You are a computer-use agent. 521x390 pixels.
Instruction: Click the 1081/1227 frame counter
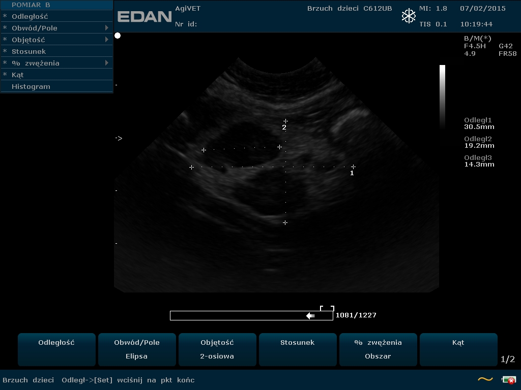356,315
